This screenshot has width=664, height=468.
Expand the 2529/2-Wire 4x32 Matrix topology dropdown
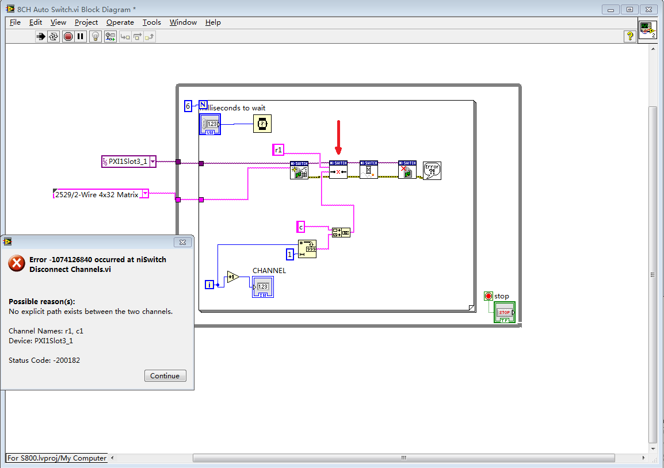pos(145,194)
